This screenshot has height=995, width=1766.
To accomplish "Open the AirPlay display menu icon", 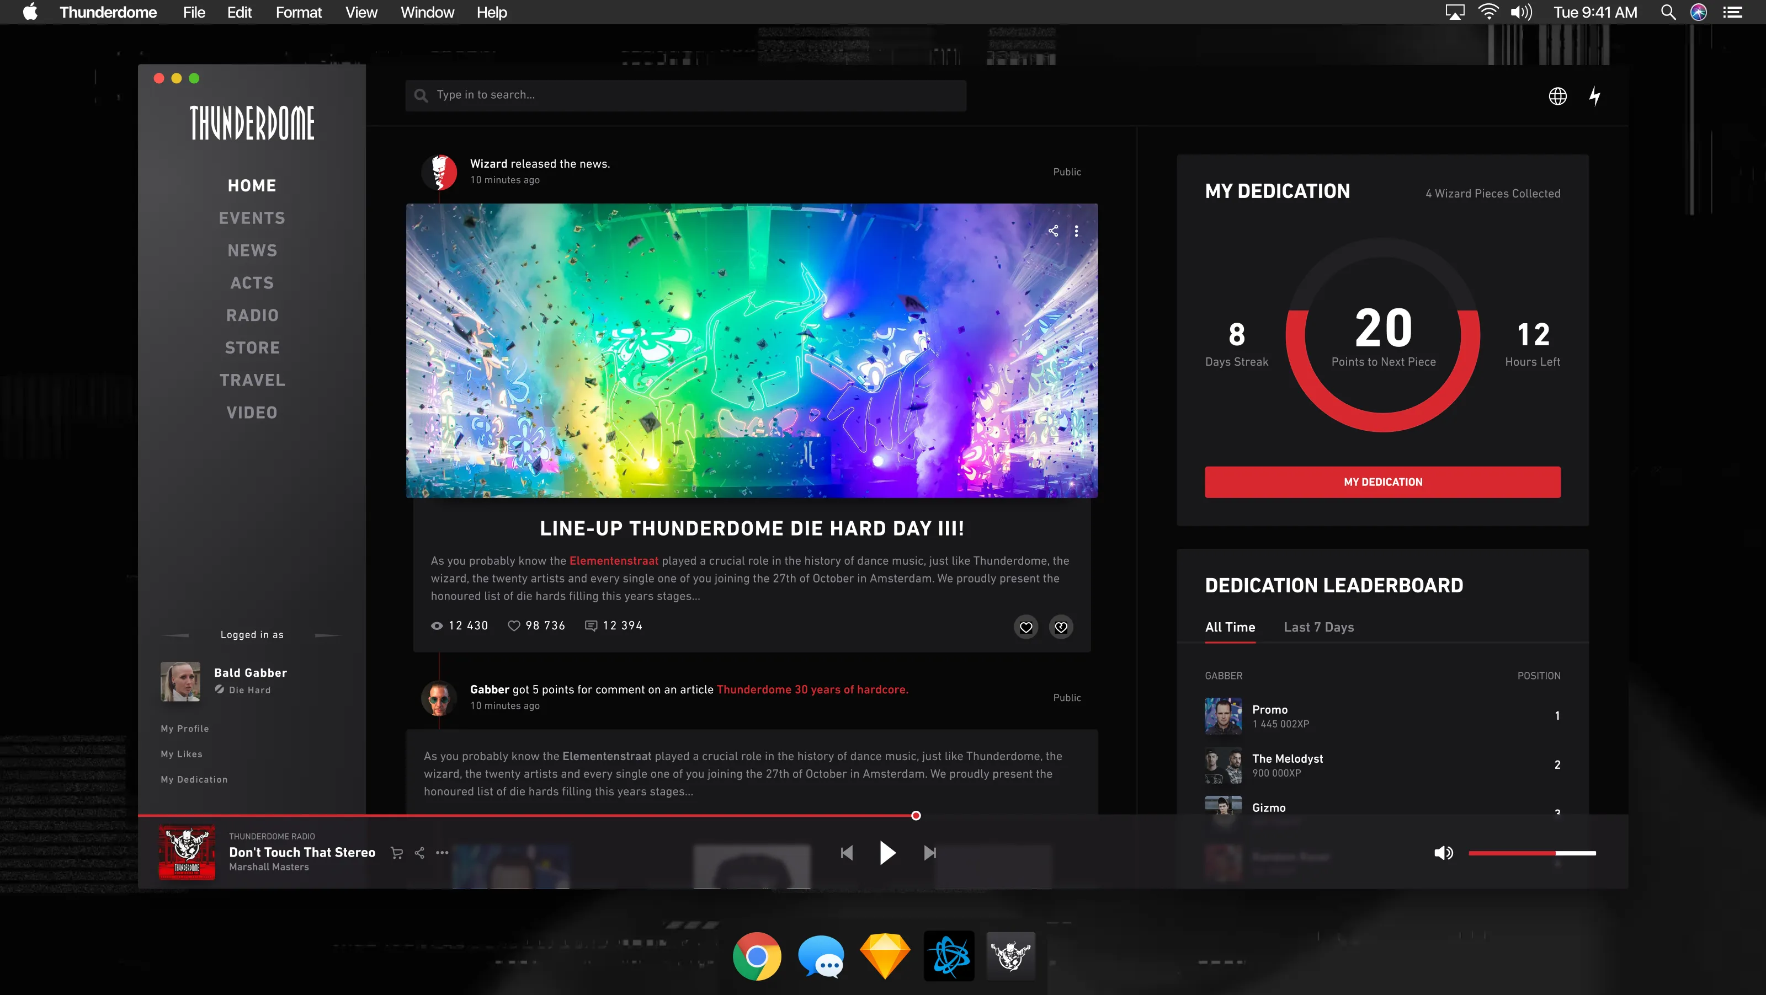I will [x=1455, y=12].
